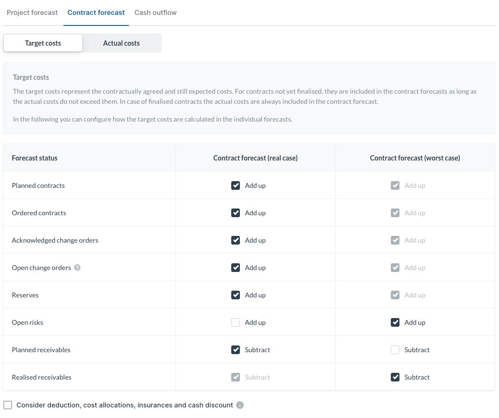Click worst case checkbox for Acknowledged change orders
This screenshot has height=418, width=499.
[395, 241]
